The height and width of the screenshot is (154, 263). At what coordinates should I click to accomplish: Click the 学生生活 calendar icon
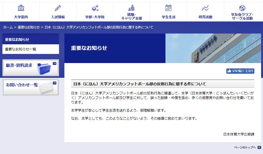[x=168, y=8]
